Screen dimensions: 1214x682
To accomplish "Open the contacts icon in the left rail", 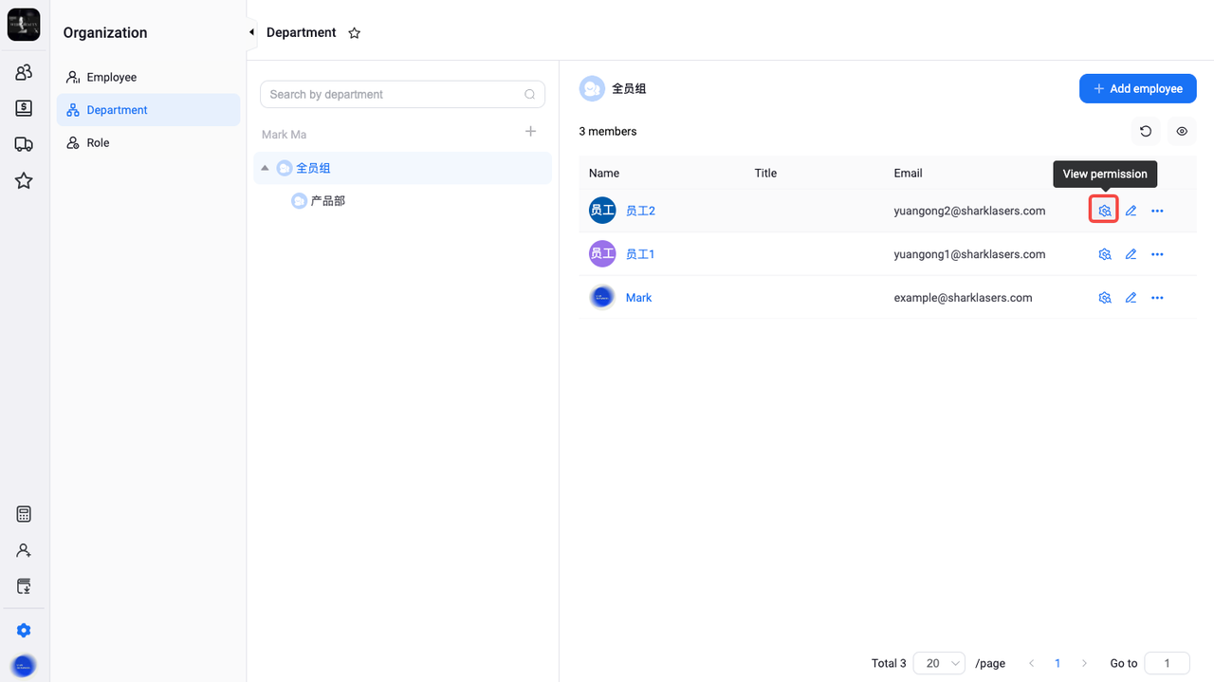I will [24, 72].
